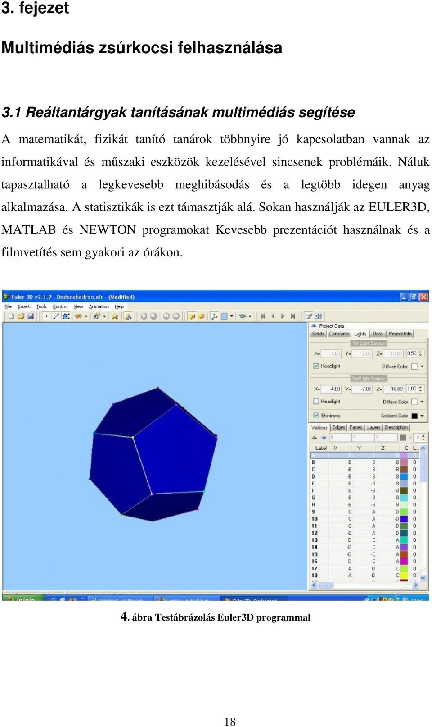The width and height of the screenshot is (432, 727).
Task: Select the add vertex point tool
Action: 46,316
